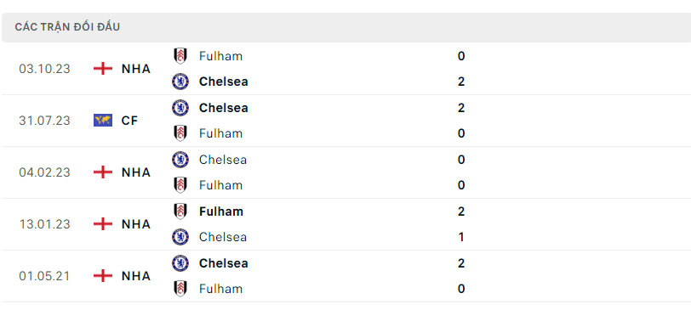Click England flag beside 04.02.23 date
691x310 pixels.
103,172
